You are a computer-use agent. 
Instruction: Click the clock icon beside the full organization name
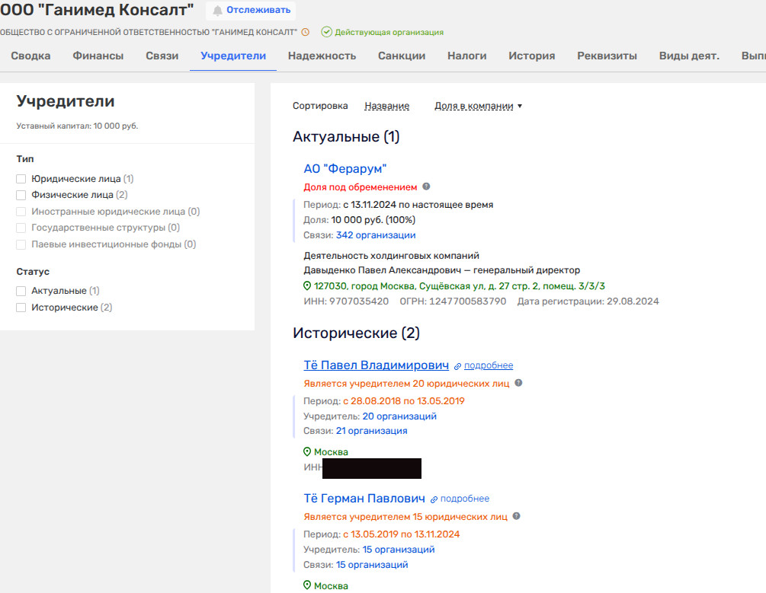tap(306, 32)
